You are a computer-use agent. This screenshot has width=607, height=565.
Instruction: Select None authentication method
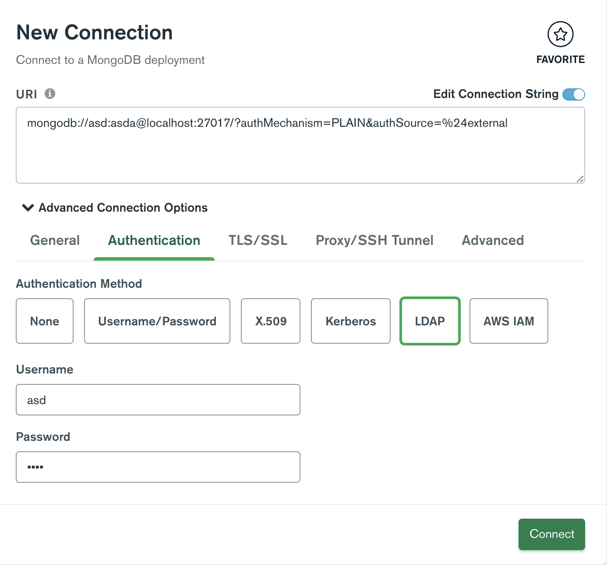click(x=45, y=321)
